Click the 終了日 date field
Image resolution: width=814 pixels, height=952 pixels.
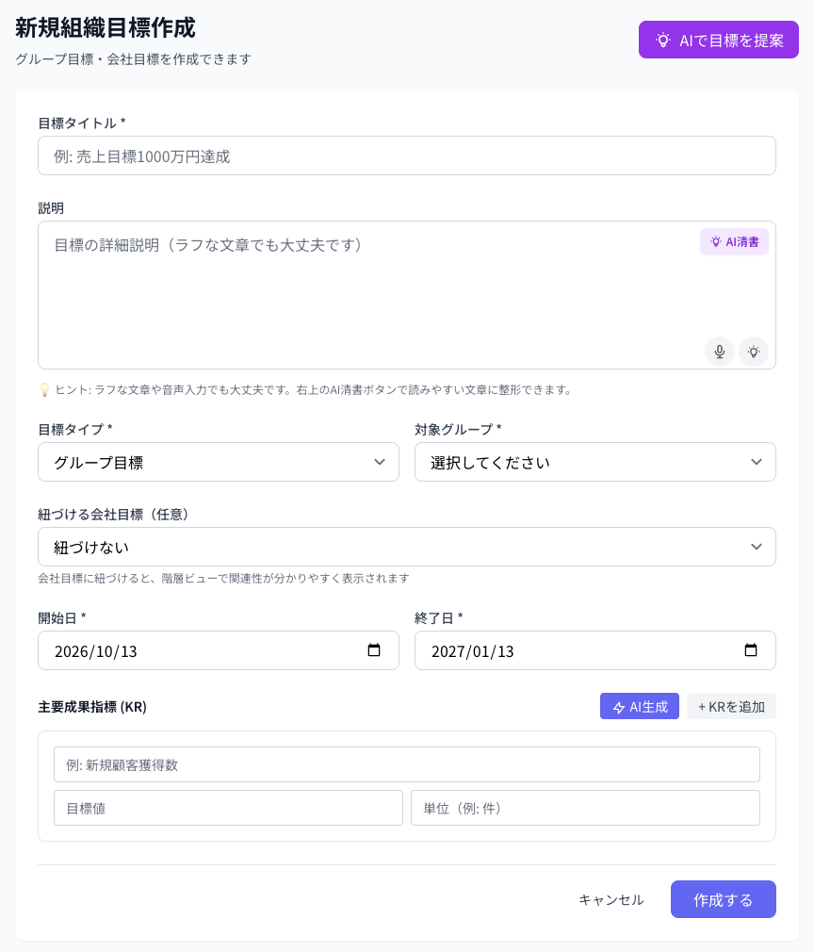594,650
